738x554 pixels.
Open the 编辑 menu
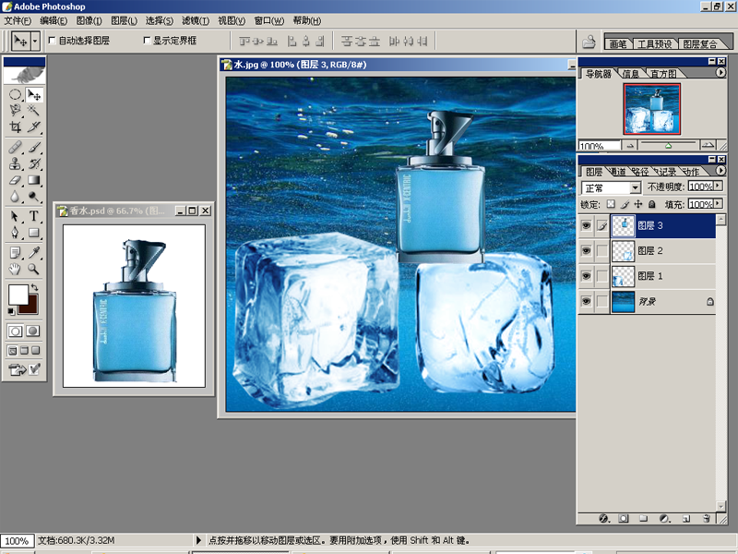point(54,20)
